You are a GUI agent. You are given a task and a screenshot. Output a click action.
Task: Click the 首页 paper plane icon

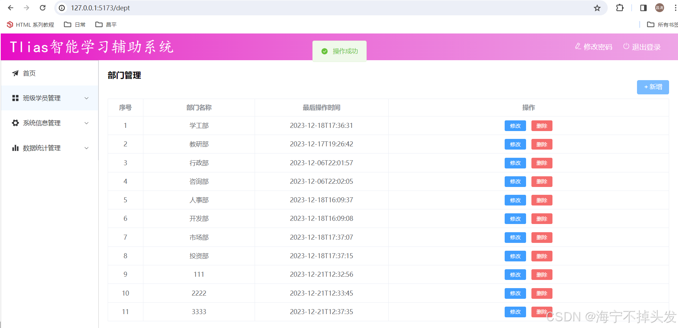[15, 73]
